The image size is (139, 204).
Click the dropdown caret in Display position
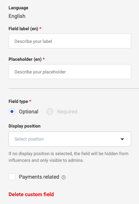(122, 139)
